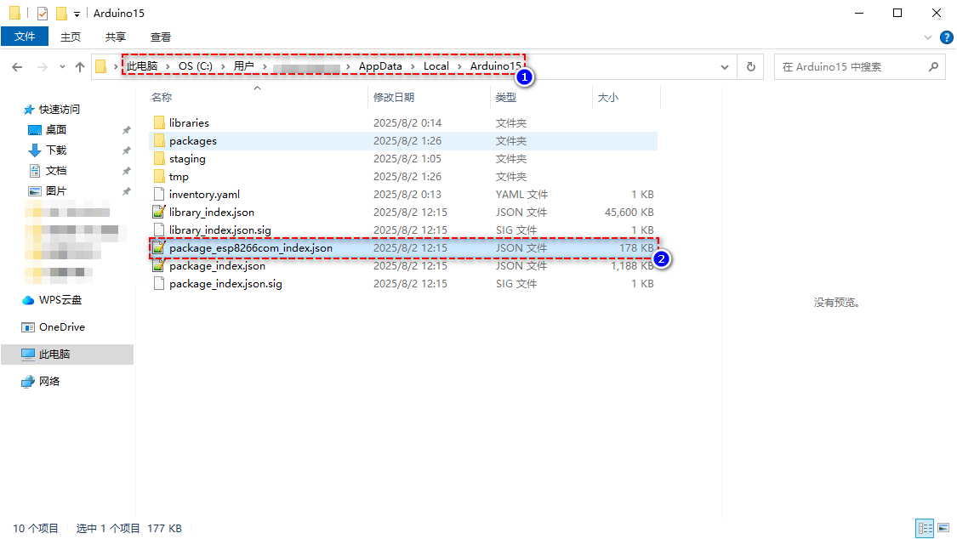Select the package_index.json.sig file icon
The width and height of the screenshot is (957, 539).
(159, 283)
